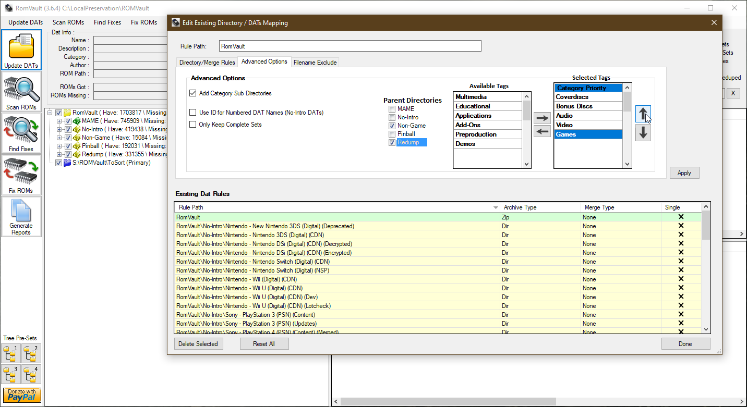This screenshot has height=407, width=747.
Task: Uncheck Non-Game parent directory checkbox
Action: 392,126
